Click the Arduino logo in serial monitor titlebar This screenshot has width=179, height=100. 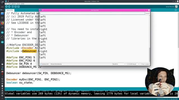pyautogui.click(x=41, y=10)
